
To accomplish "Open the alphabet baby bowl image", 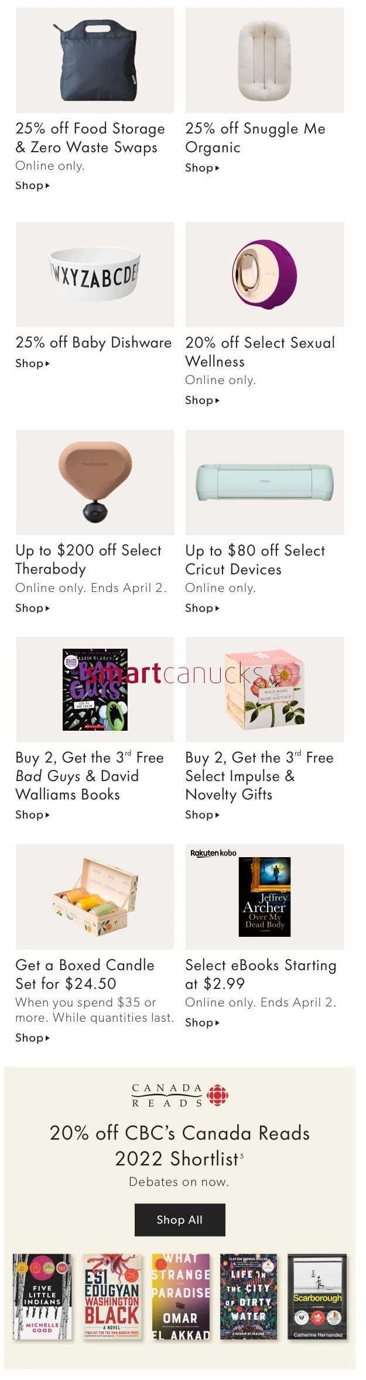I will [95, 274].
